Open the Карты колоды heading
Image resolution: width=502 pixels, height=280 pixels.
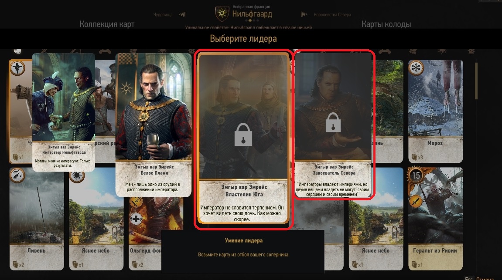point(386,24)
